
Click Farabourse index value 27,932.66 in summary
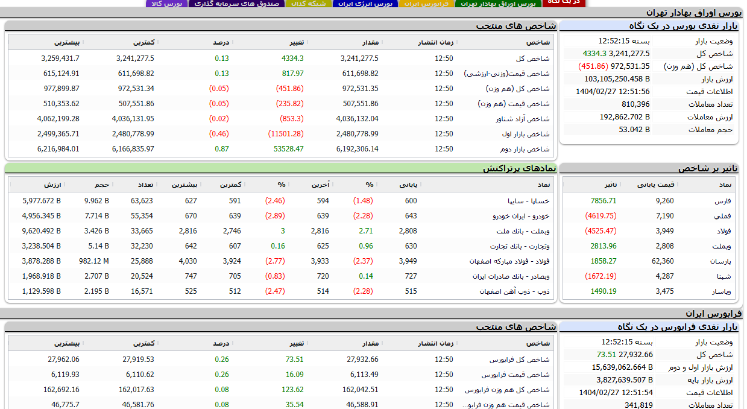(x=637, y=355)
